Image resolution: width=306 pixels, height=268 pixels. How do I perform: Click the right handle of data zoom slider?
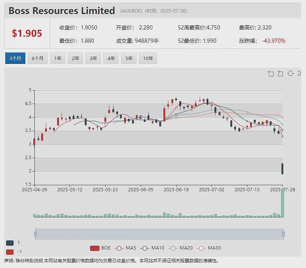(283, 234)
